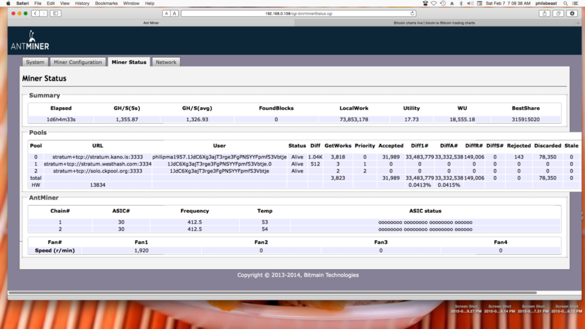Click the Rejected value 143
The image size is (585, 329).
pos(519,157)
